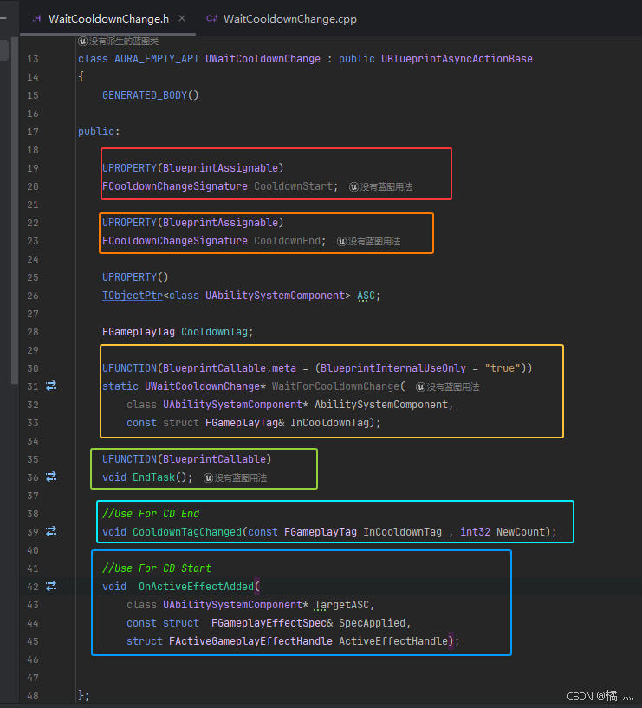642x708 pixels.
Task: Click Unreal icon hint above class declaration
Action: click(x=82, y=42)
